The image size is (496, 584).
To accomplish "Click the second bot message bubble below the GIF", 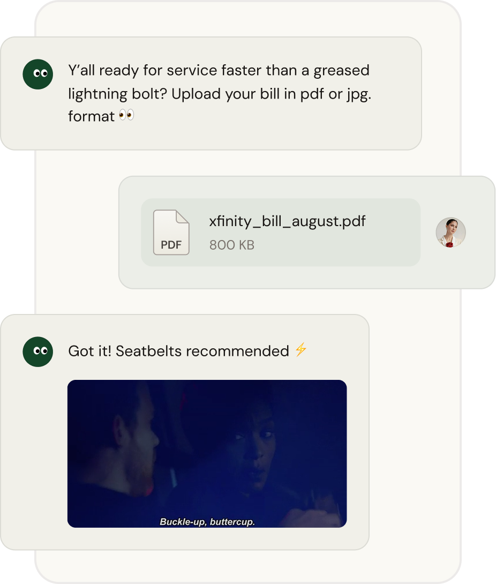I will coord(185,538).
